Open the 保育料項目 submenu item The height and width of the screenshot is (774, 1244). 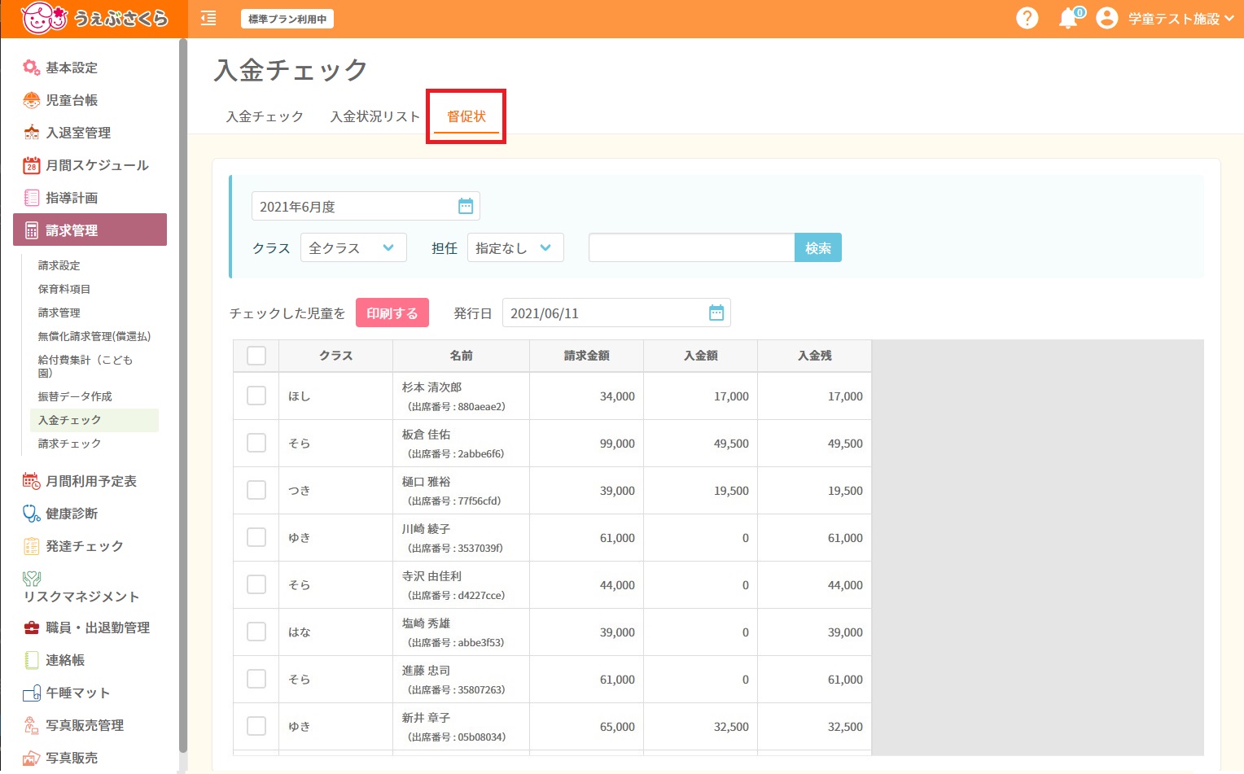(x=64, y=289)
